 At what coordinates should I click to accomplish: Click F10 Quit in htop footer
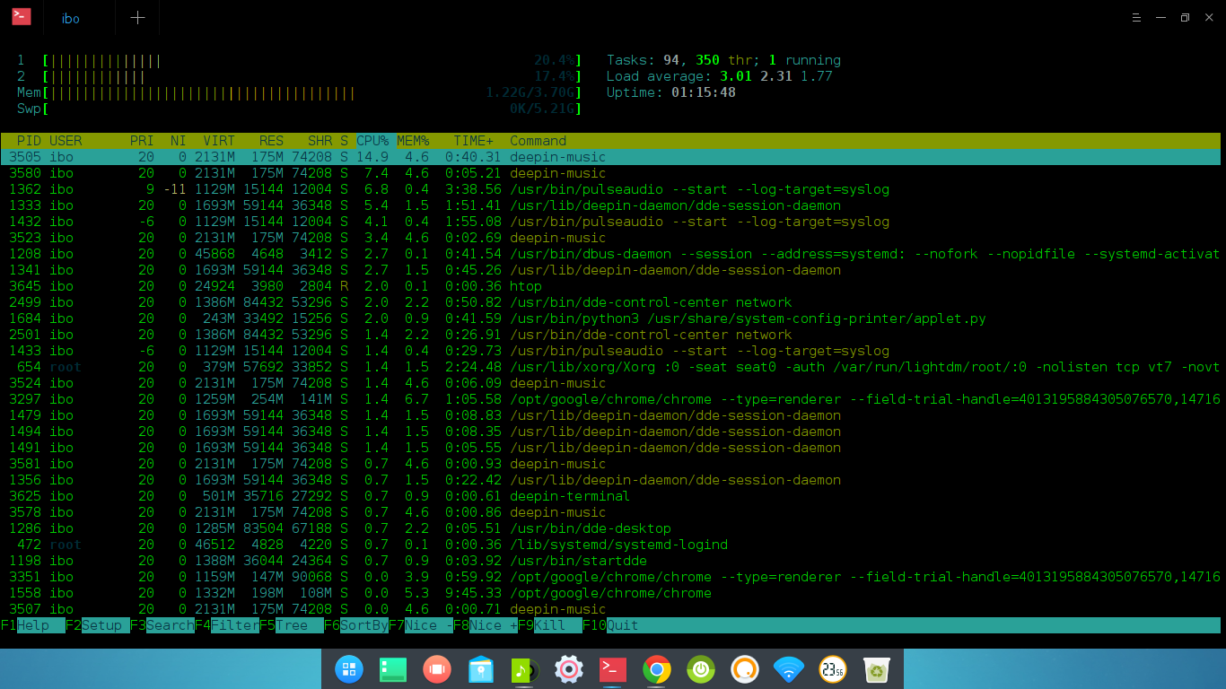point(610,625)
